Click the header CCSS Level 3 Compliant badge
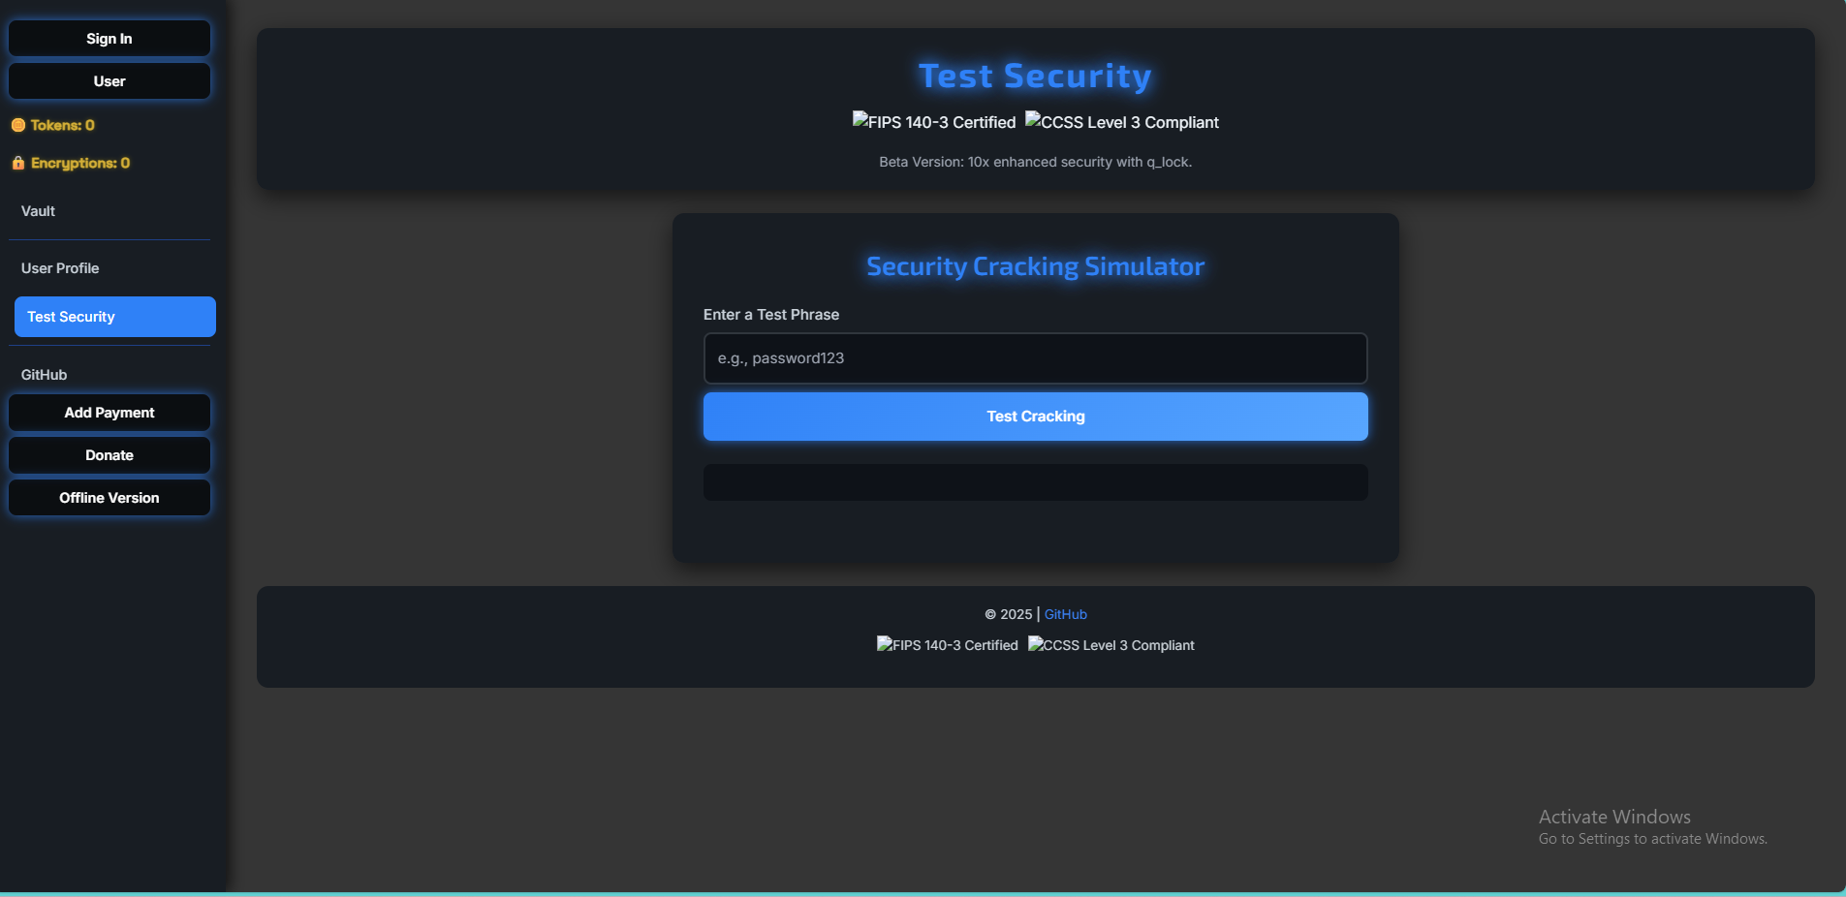1846x897 pixels. 1122,122
